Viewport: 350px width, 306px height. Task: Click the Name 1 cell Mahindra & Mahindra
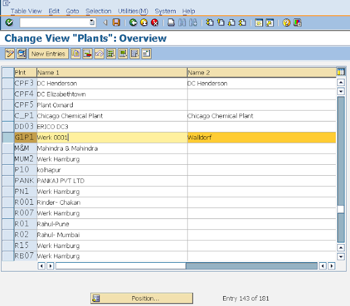click(112, 148)
